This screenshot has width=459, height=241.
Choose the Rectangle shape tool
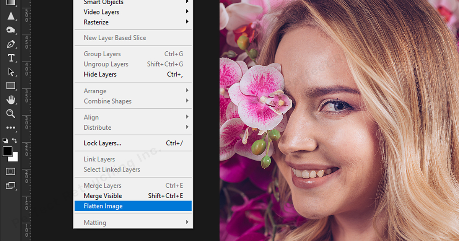click(11, 86)
